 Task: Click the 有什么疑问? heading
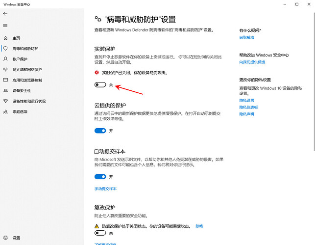(250, 30)
